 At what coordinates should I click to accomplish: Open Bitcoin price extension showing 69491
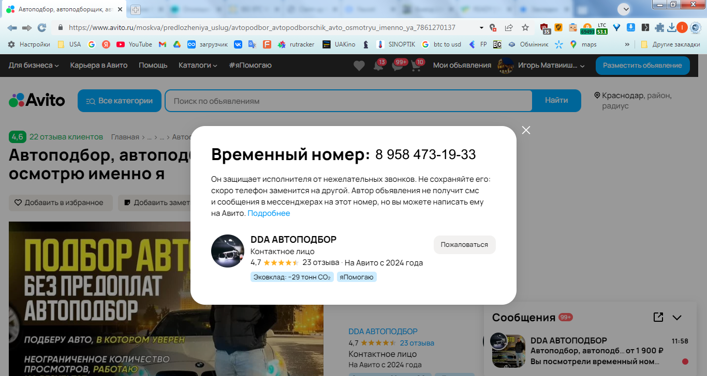click(587, 28)
